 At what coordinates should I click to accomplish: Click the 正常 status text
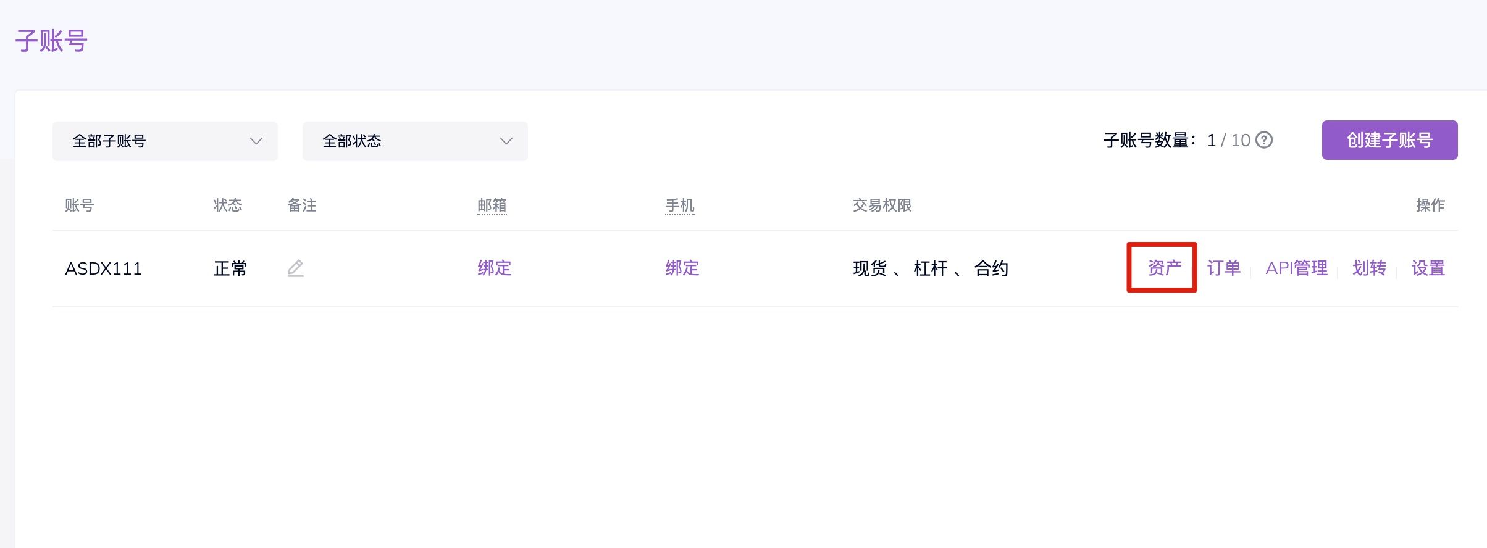pos(230,268)
